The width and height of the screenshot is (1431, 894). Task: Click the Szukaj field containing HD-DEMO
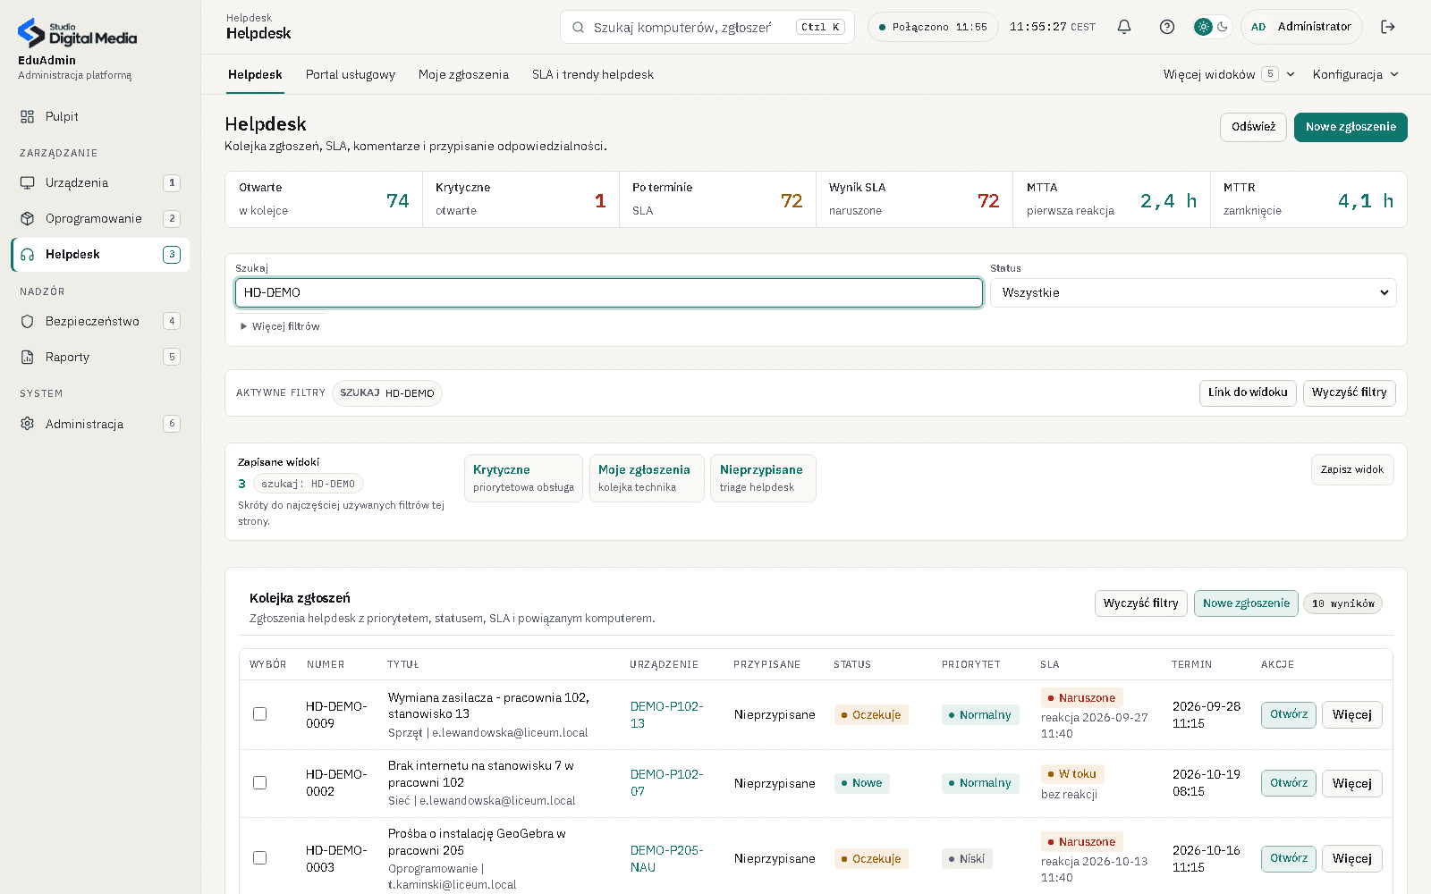pos(609,292)
